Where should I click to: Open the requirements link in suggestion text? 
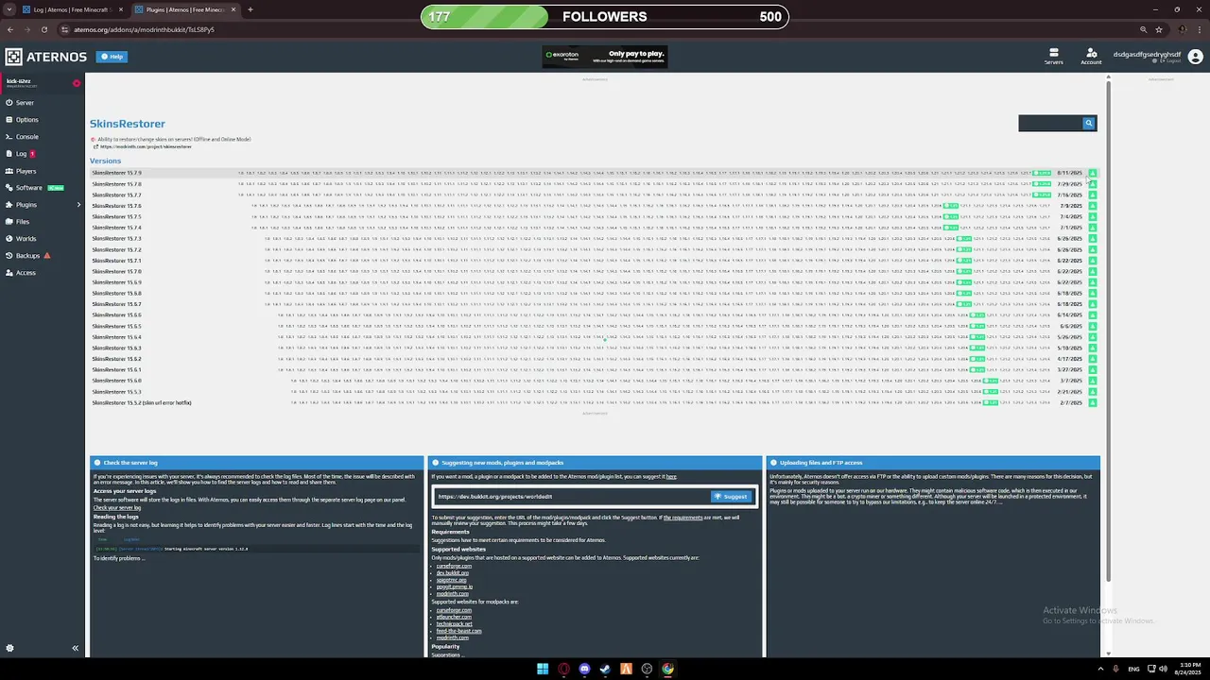(683, 518)
